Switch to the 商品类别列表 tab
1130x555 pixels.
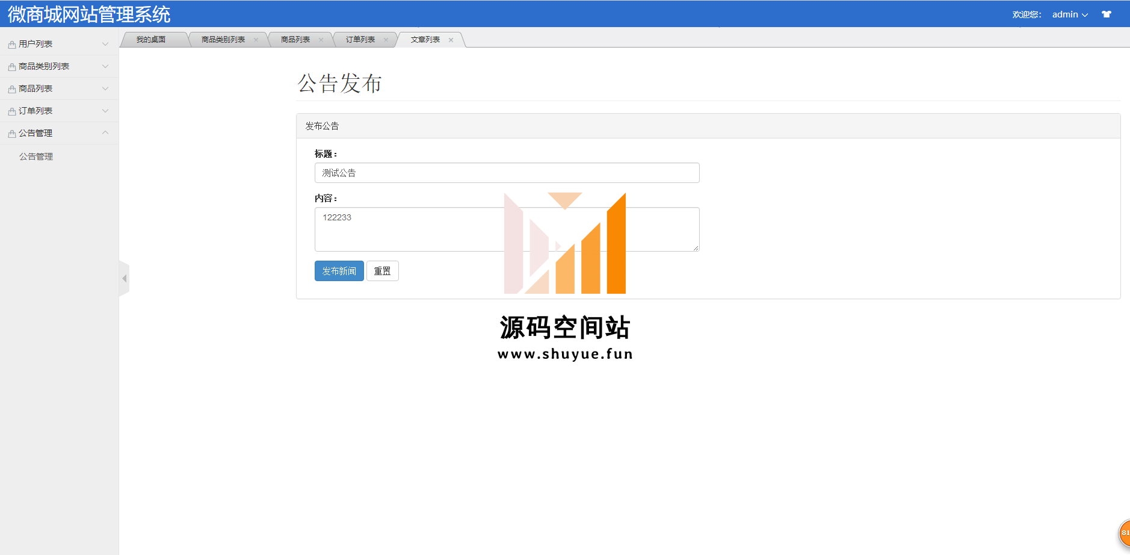223,40
